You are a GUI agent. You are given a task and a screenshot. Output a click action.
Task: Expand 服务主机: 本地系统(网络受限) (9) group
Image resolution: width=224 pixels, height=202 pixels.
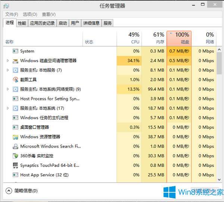coord(8,89)
